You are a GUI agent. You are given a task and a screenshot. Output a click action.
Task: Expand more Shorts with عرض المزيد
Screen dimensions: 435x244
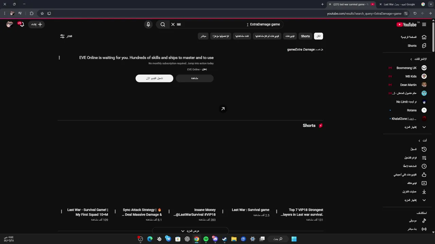point(190,231)
